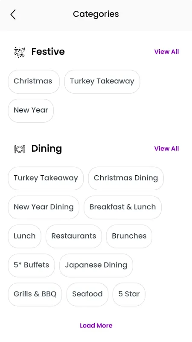Tap the Lunch chip
This screenshot has height=342, width=192.
25,236
